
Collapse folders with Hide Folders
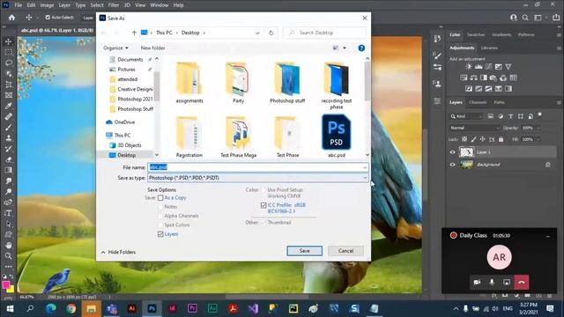click(118, 252)
